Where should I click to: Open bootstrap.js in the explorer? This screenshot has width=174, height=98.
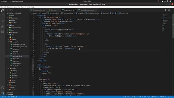pyautogui.click(x=16, y=78)
